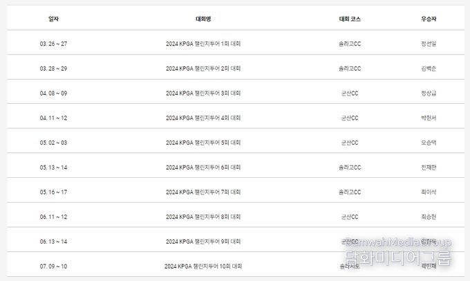Select the 챌린지투어 5회 대회 title
The height and width of the screenshot is (281, 470).
coord(203,143)
